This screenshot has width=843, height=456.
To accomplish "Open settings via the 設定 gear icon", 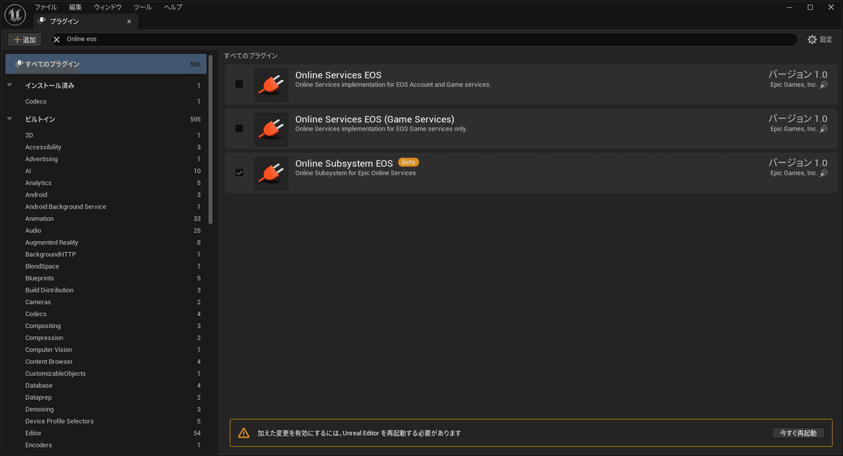I will coord(813,39).
